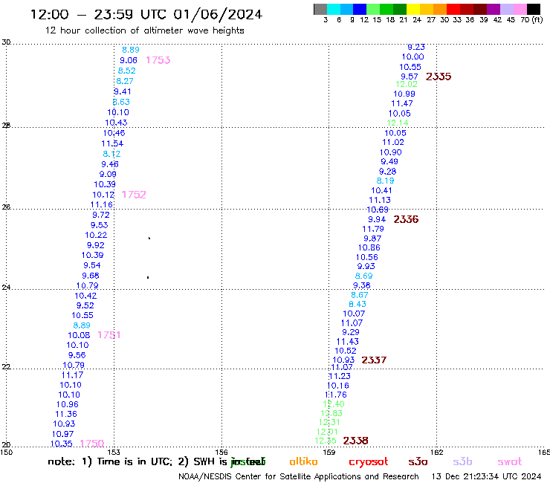Viewport: 550px width, 483px height.
Task: Click the bright red legend swatch
Action: (x=453, y=9)
